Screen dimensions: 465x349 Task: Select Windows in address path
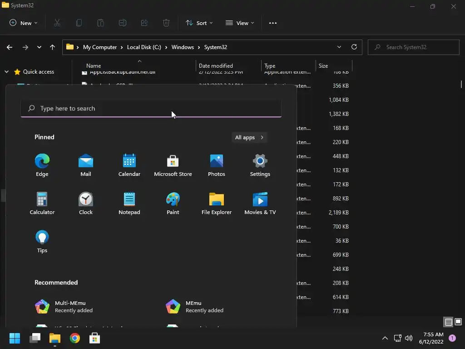183,47
